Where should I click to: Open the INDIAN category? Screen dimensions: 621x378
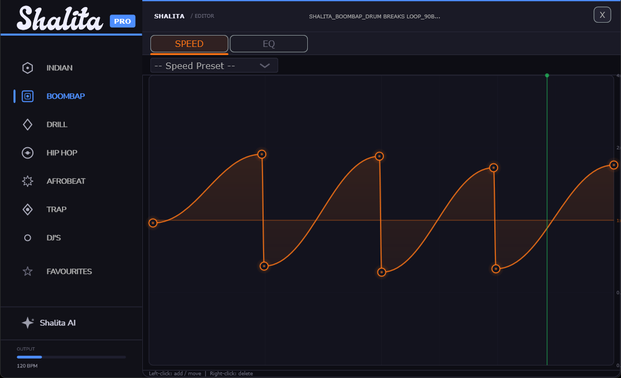(59, 68)
